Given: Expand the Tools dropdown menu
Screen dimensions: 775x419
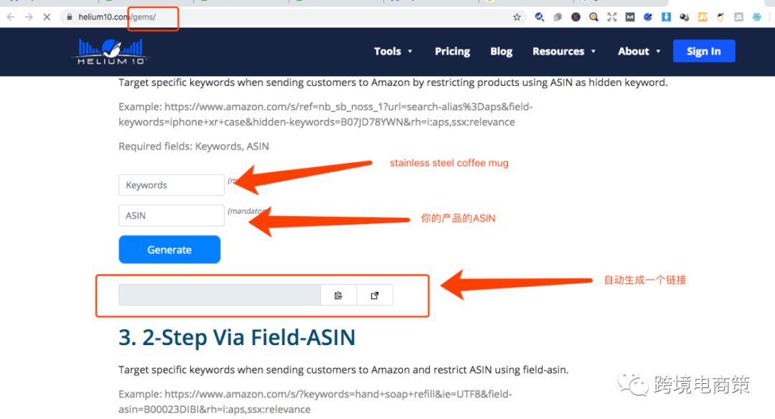Looking at the screenshot, I should (393, 52).
